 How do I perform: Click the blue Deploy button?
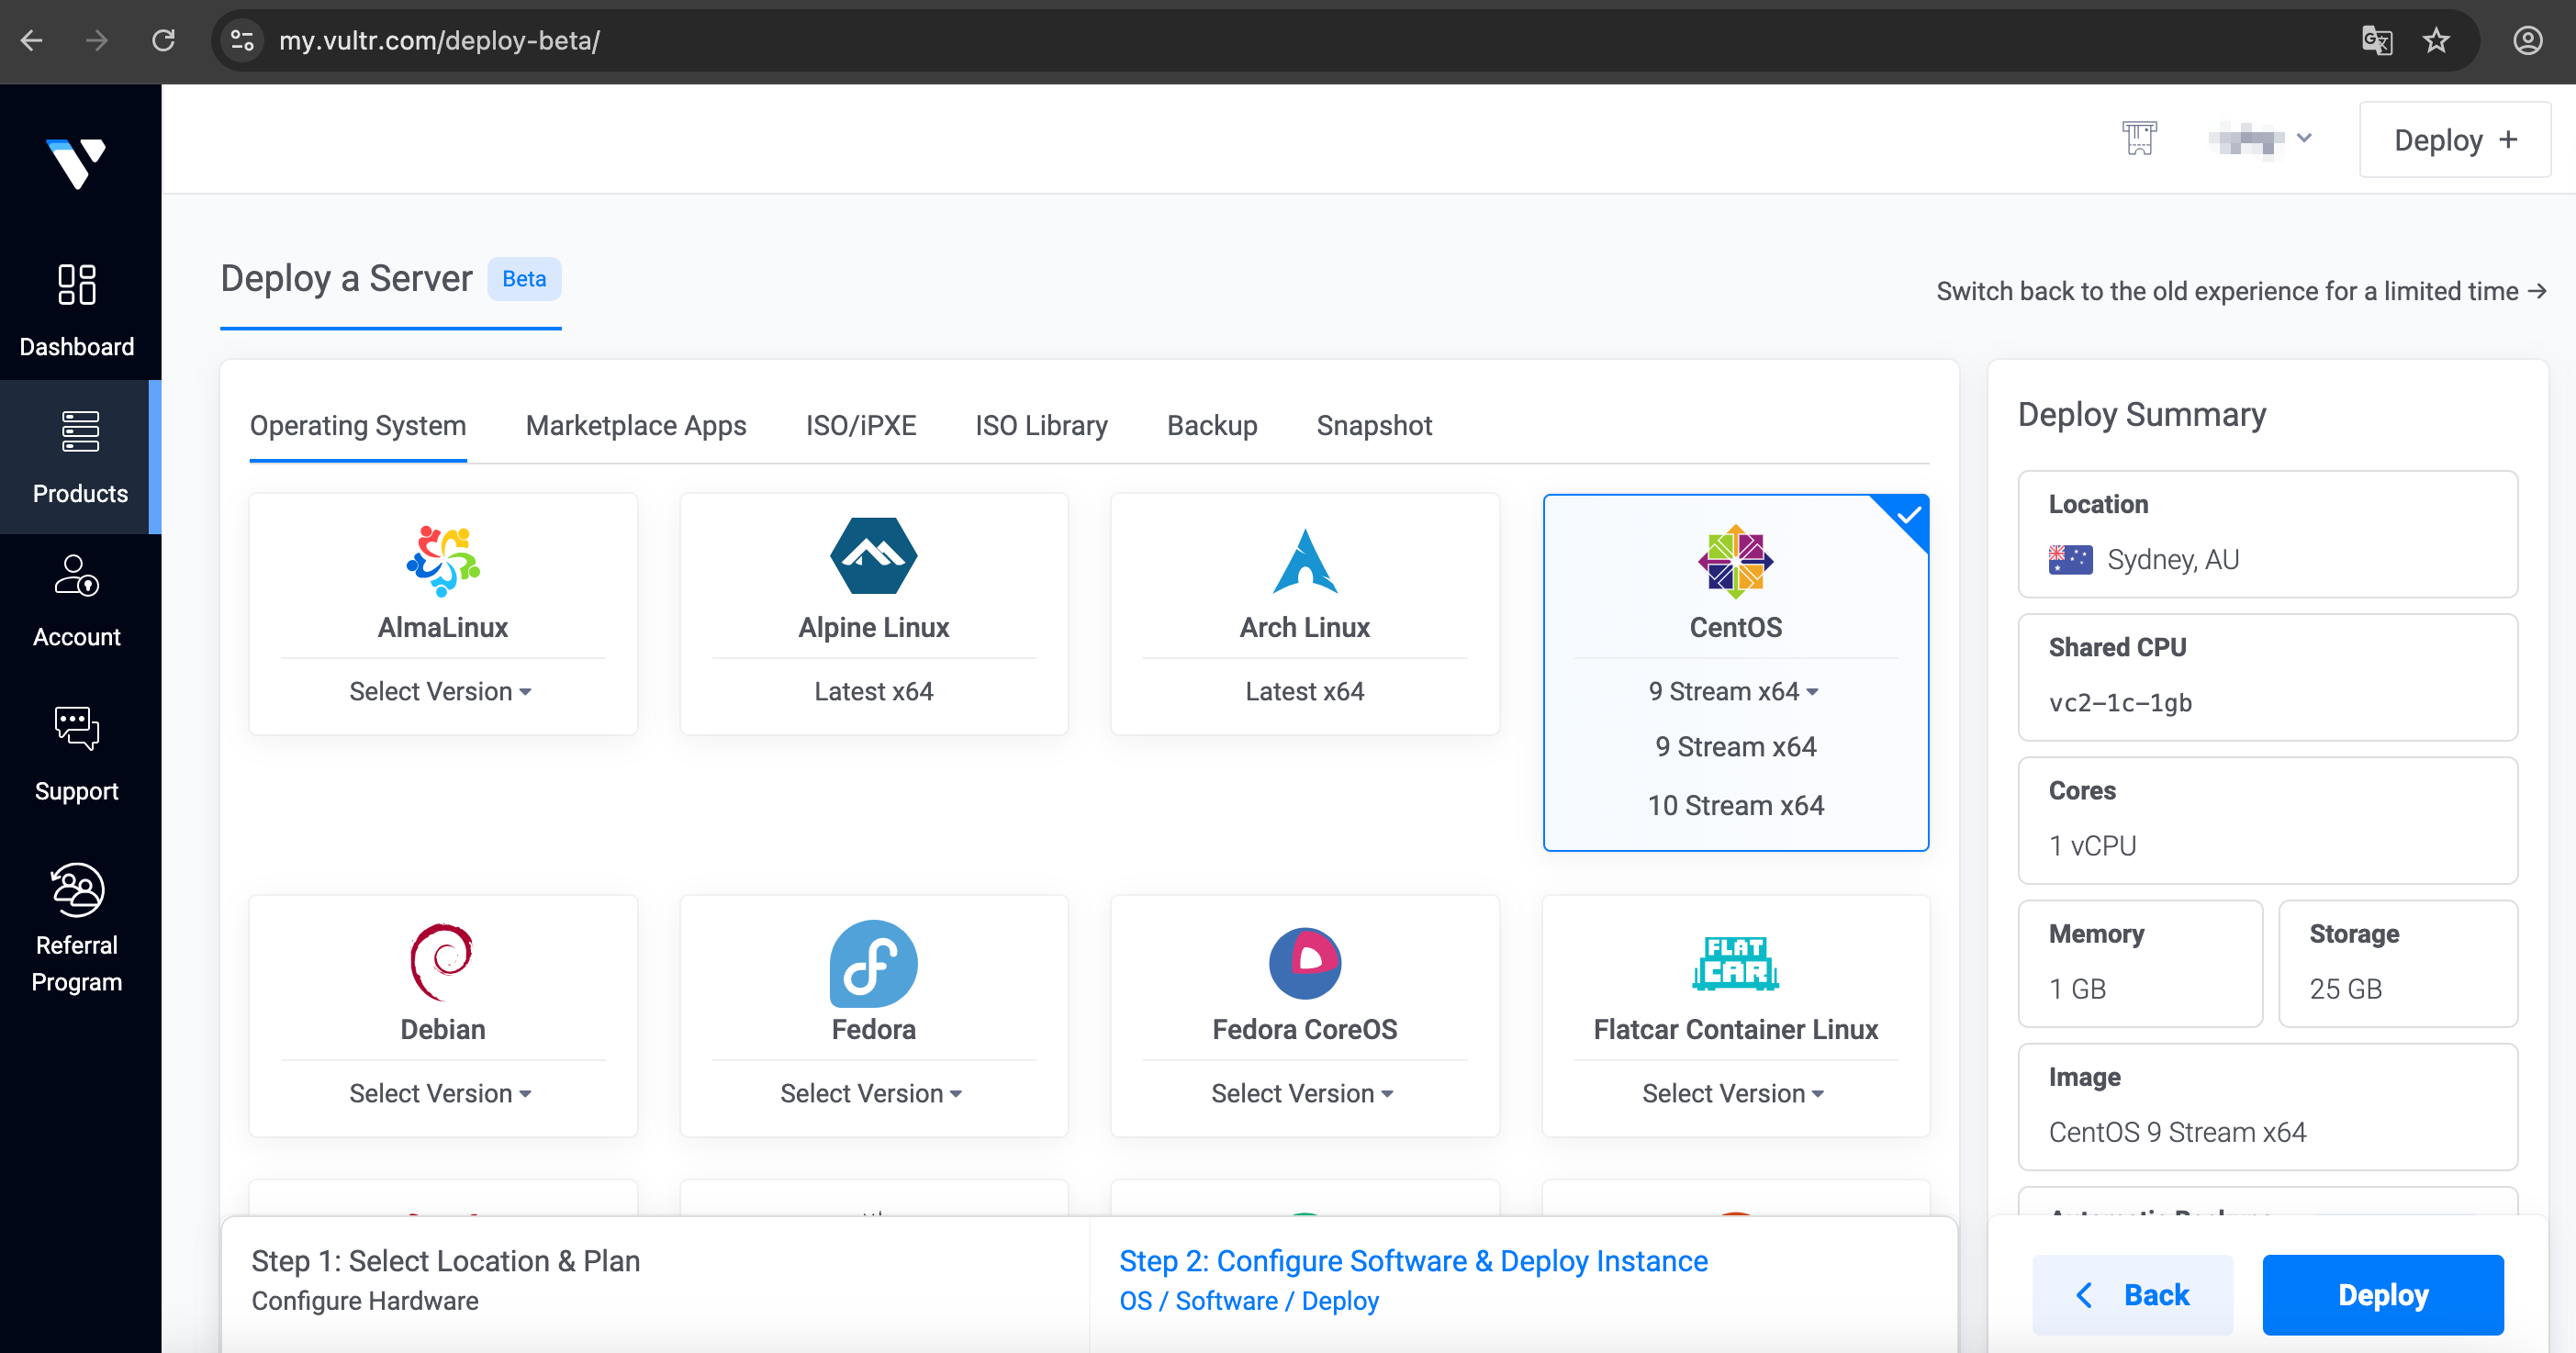coord(2382,1295)
